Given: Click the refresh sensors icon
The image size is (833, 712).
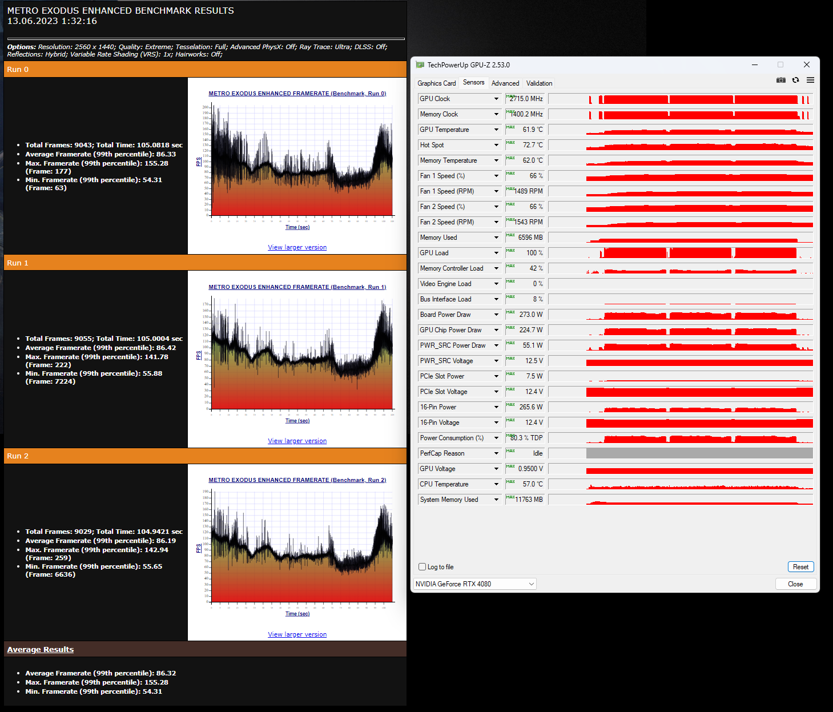Looking at the screenshot, I should (x=795, y=81).
